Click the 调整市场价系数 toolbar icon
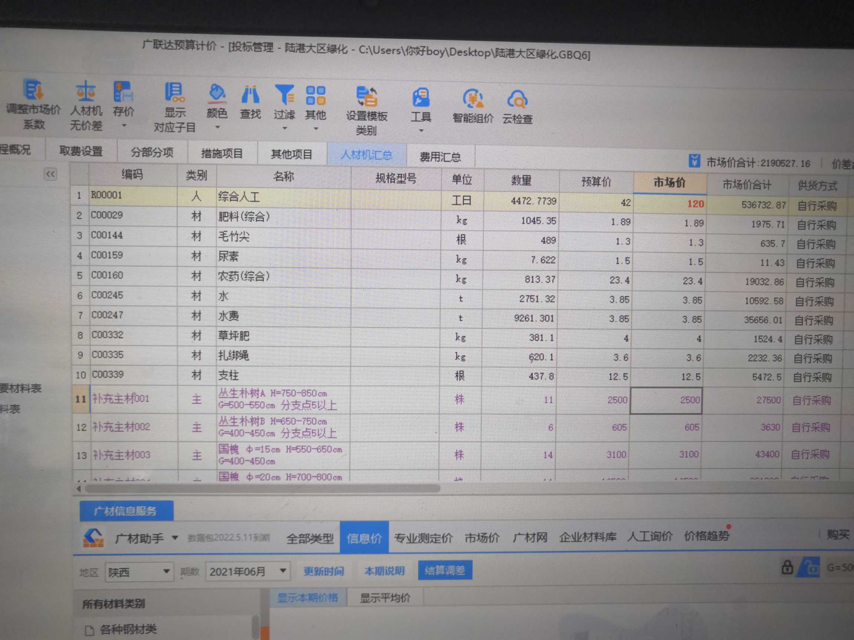The height and width of the screenshot is (640, 854). (33, 89)
